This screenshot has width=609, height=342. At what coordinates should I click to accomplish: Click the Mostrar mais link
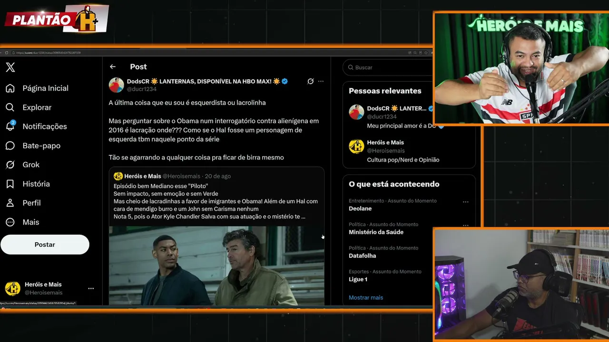[x=366, y=298]
